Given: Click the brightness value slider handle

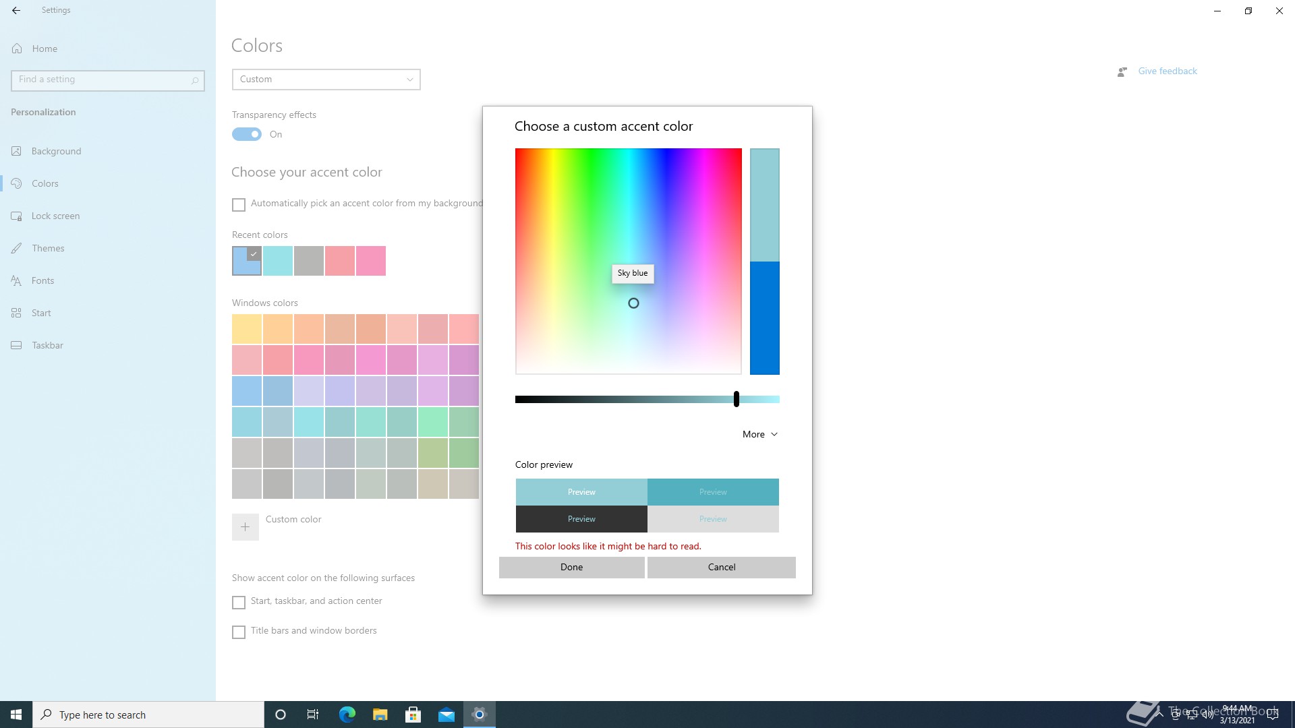Looking at the screenshot, I should 736,399.
